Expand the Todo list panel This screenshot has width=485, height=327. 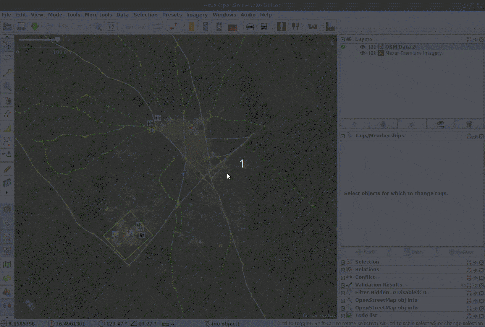(343, 316)
